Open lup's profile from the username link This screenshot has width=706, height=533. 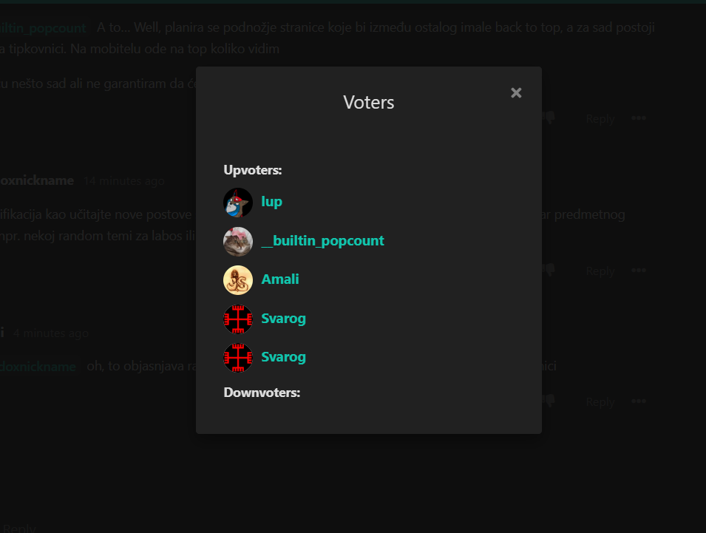click(271, 202)
